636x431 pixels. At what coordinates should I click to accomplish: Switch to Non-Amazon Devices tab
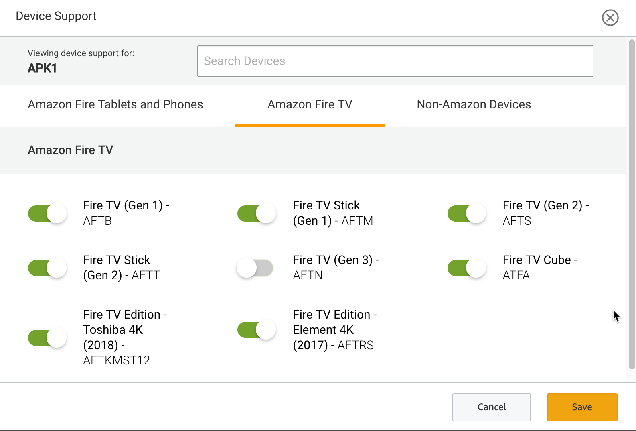coord(474,104)
